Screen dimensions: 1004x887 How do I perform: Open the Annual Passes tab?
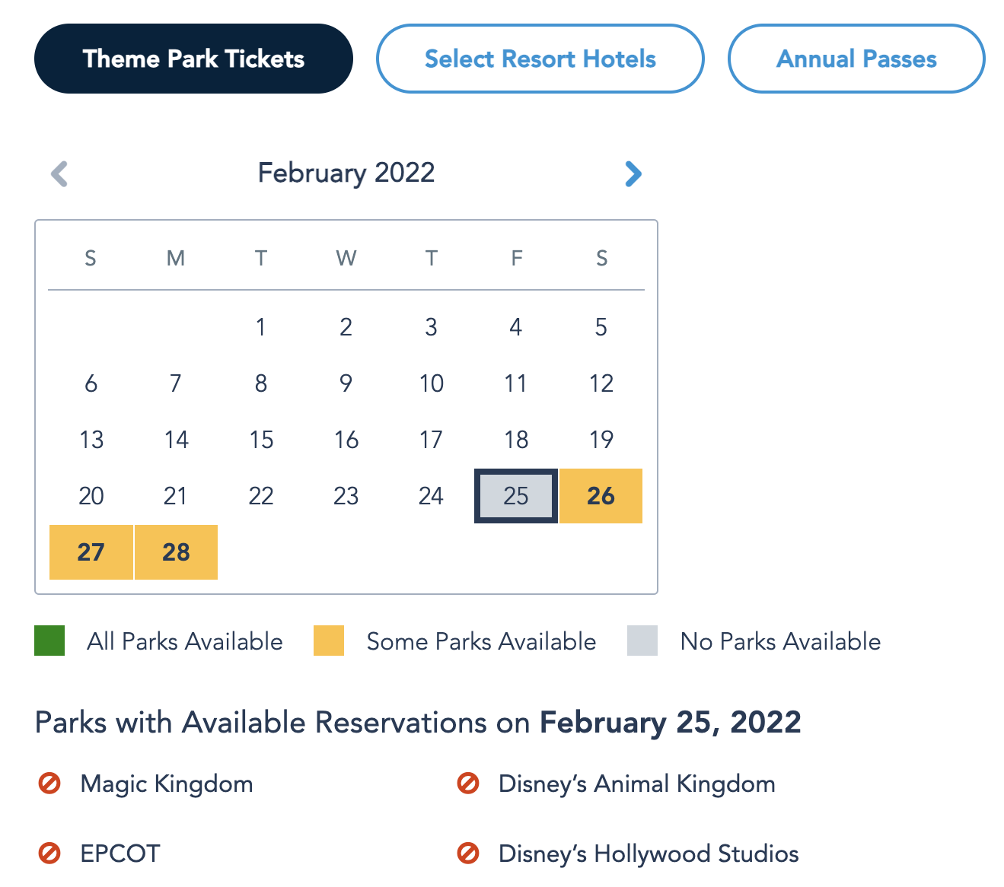(x=856, y=59)
